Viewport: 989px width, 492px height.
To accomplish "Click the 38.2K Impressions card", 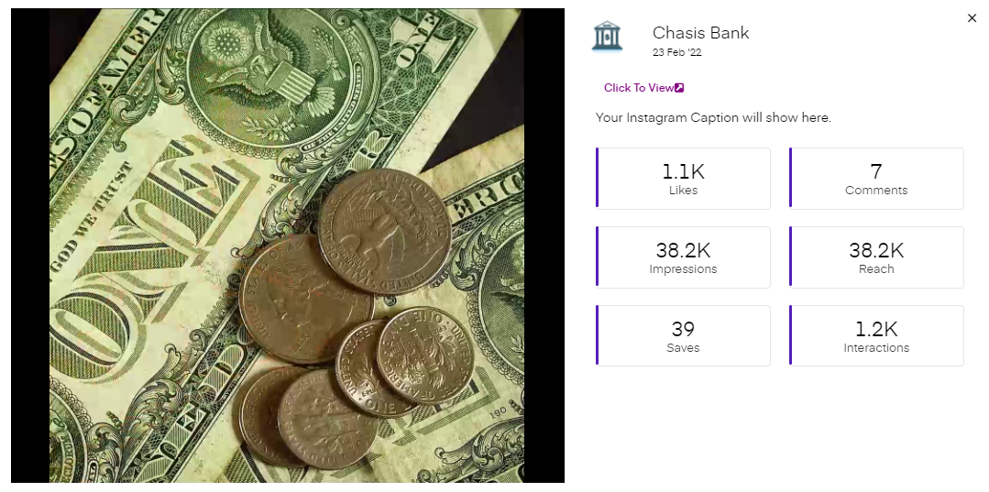I will [x=683, y=257].
